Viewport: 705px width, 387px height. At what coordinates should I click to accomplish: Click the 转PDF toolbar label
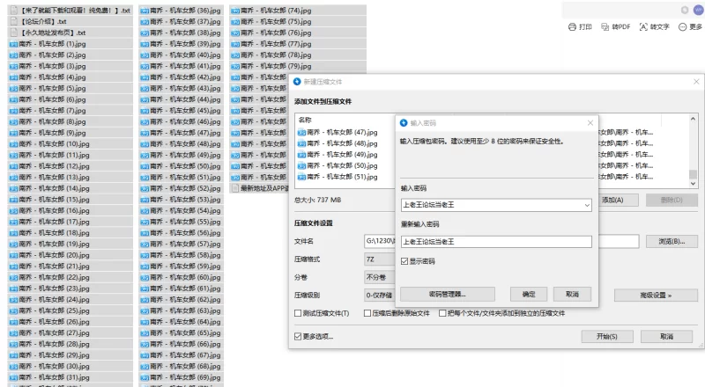click(621, 27)
